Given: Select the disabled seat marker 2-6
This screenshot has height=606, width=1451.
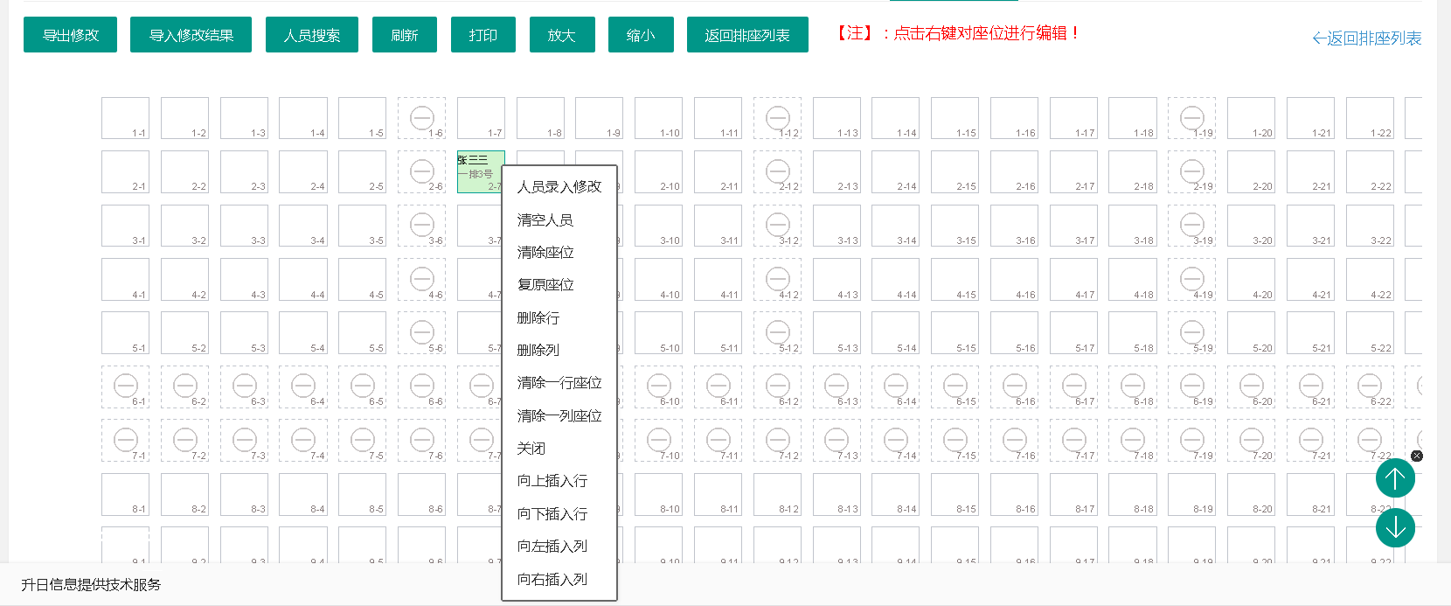Looking at the screenshot, I should [x=422, y=171].
